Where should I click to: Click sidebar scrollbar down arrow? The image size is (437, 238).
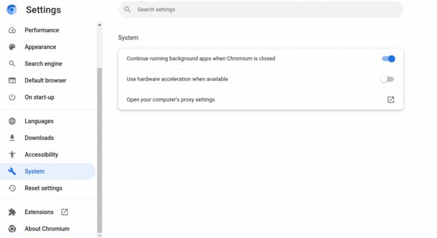[x=99, y=235]
